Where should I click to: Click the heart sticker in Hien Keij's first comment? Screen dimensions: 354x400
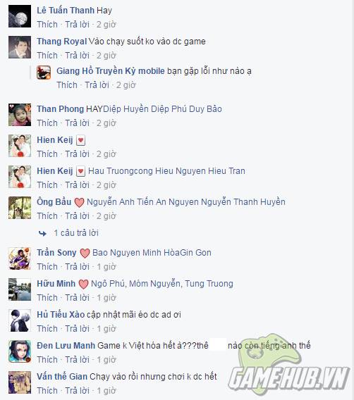coord(80,140)
